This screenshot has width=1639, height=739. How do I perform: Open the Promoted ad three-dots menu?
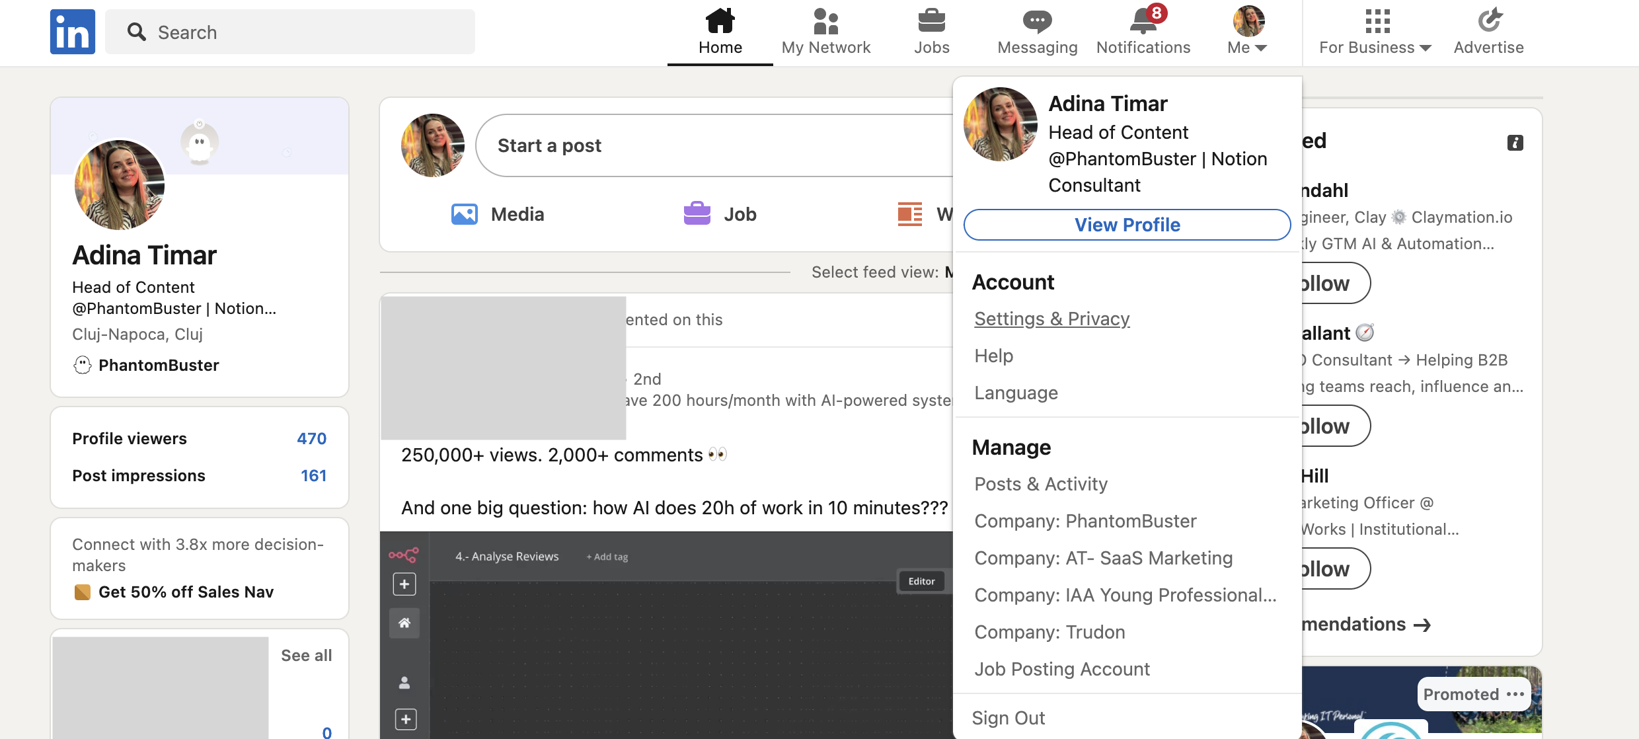(1515, 694)
